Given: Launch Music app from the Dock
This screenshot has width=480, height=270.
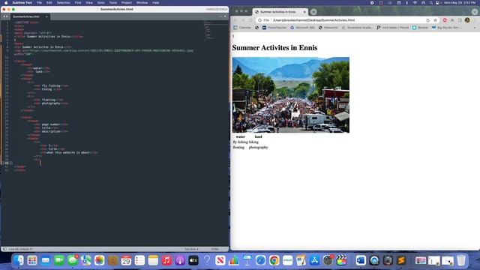Looking at the screenshot, I should (166, 260).
